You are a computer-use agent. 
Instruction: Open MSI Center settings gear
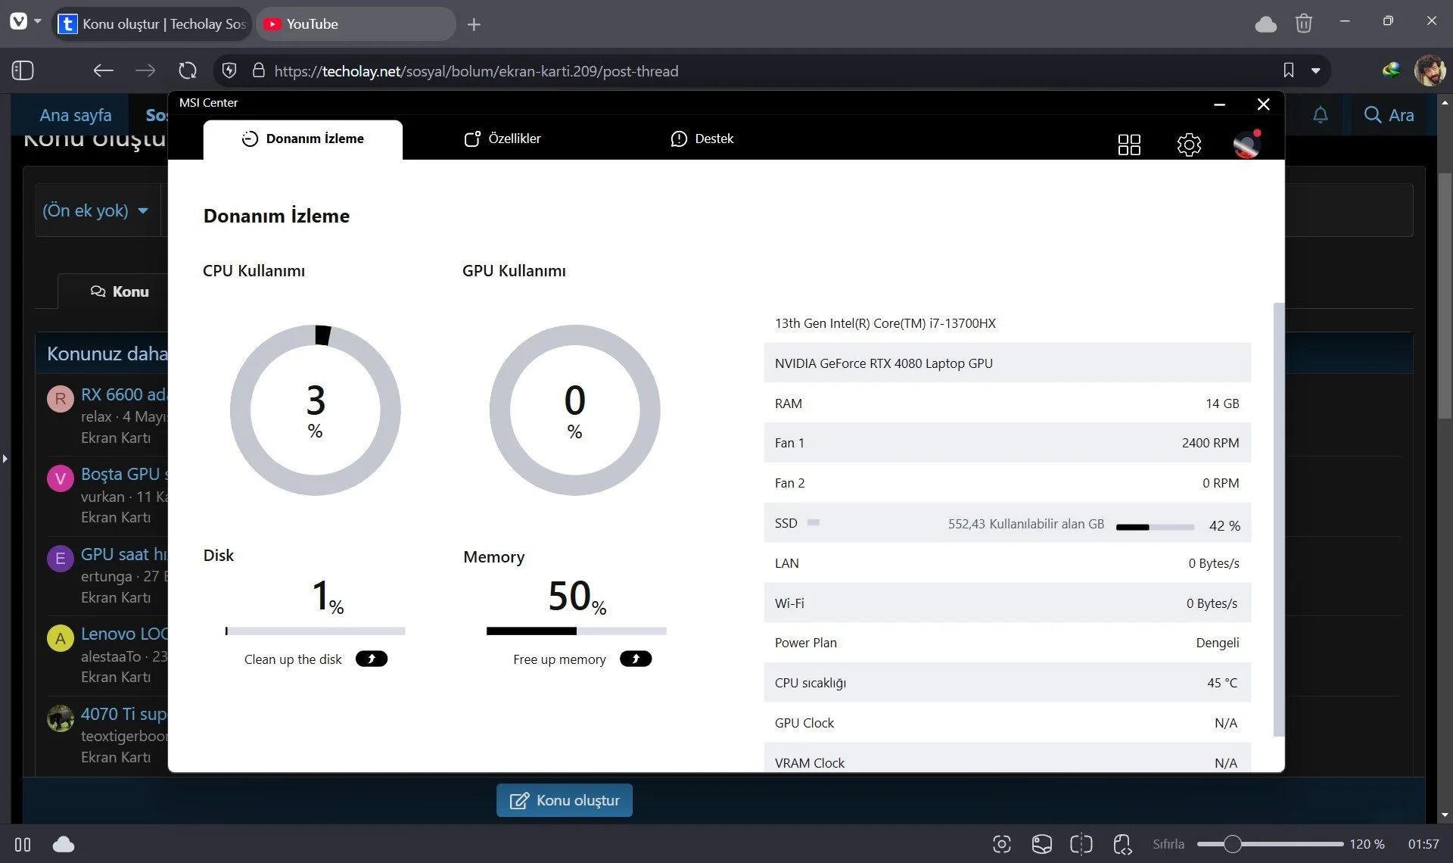(x=1189, y=144)
